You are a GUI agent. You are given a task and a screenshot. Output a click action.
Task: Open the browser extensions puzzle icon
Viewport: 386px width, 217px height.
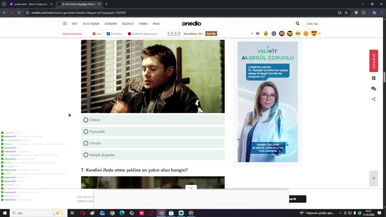[363, 13]
